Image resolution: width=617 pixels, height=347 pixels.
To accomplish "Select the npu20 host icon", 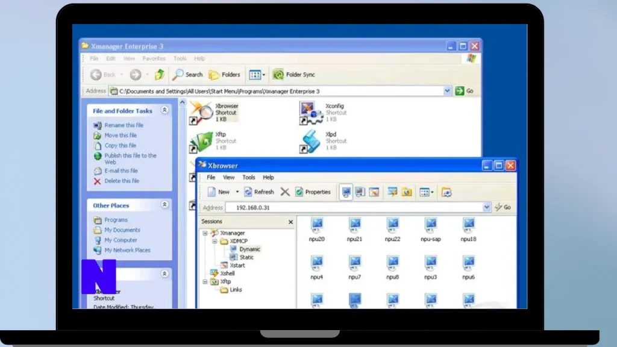I will pos(317,230).
